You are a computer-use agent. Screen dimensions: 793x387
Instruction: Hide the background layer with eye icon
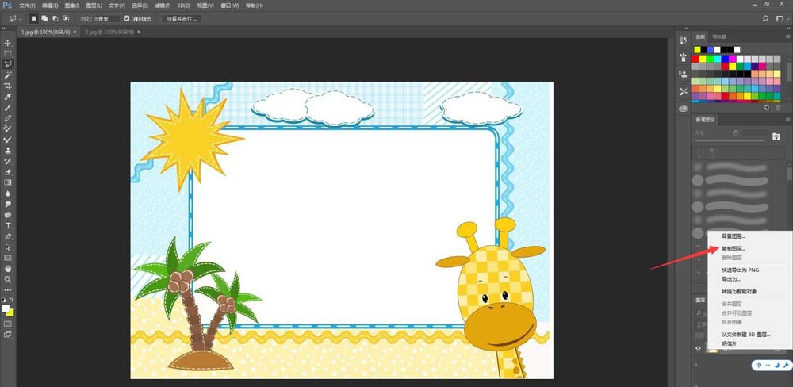[698, 348]
